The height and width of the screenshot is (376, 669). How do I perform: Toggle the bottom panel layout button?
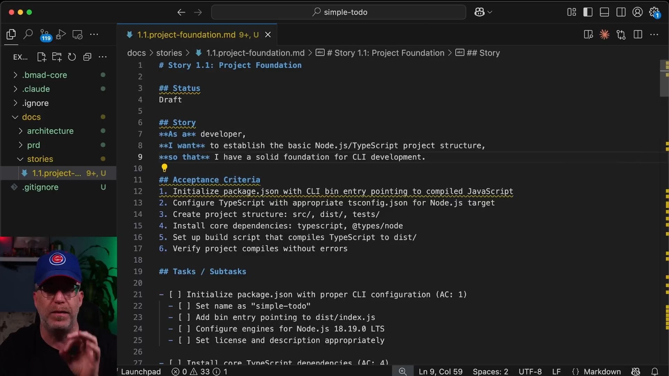click(x=605, y=12)
